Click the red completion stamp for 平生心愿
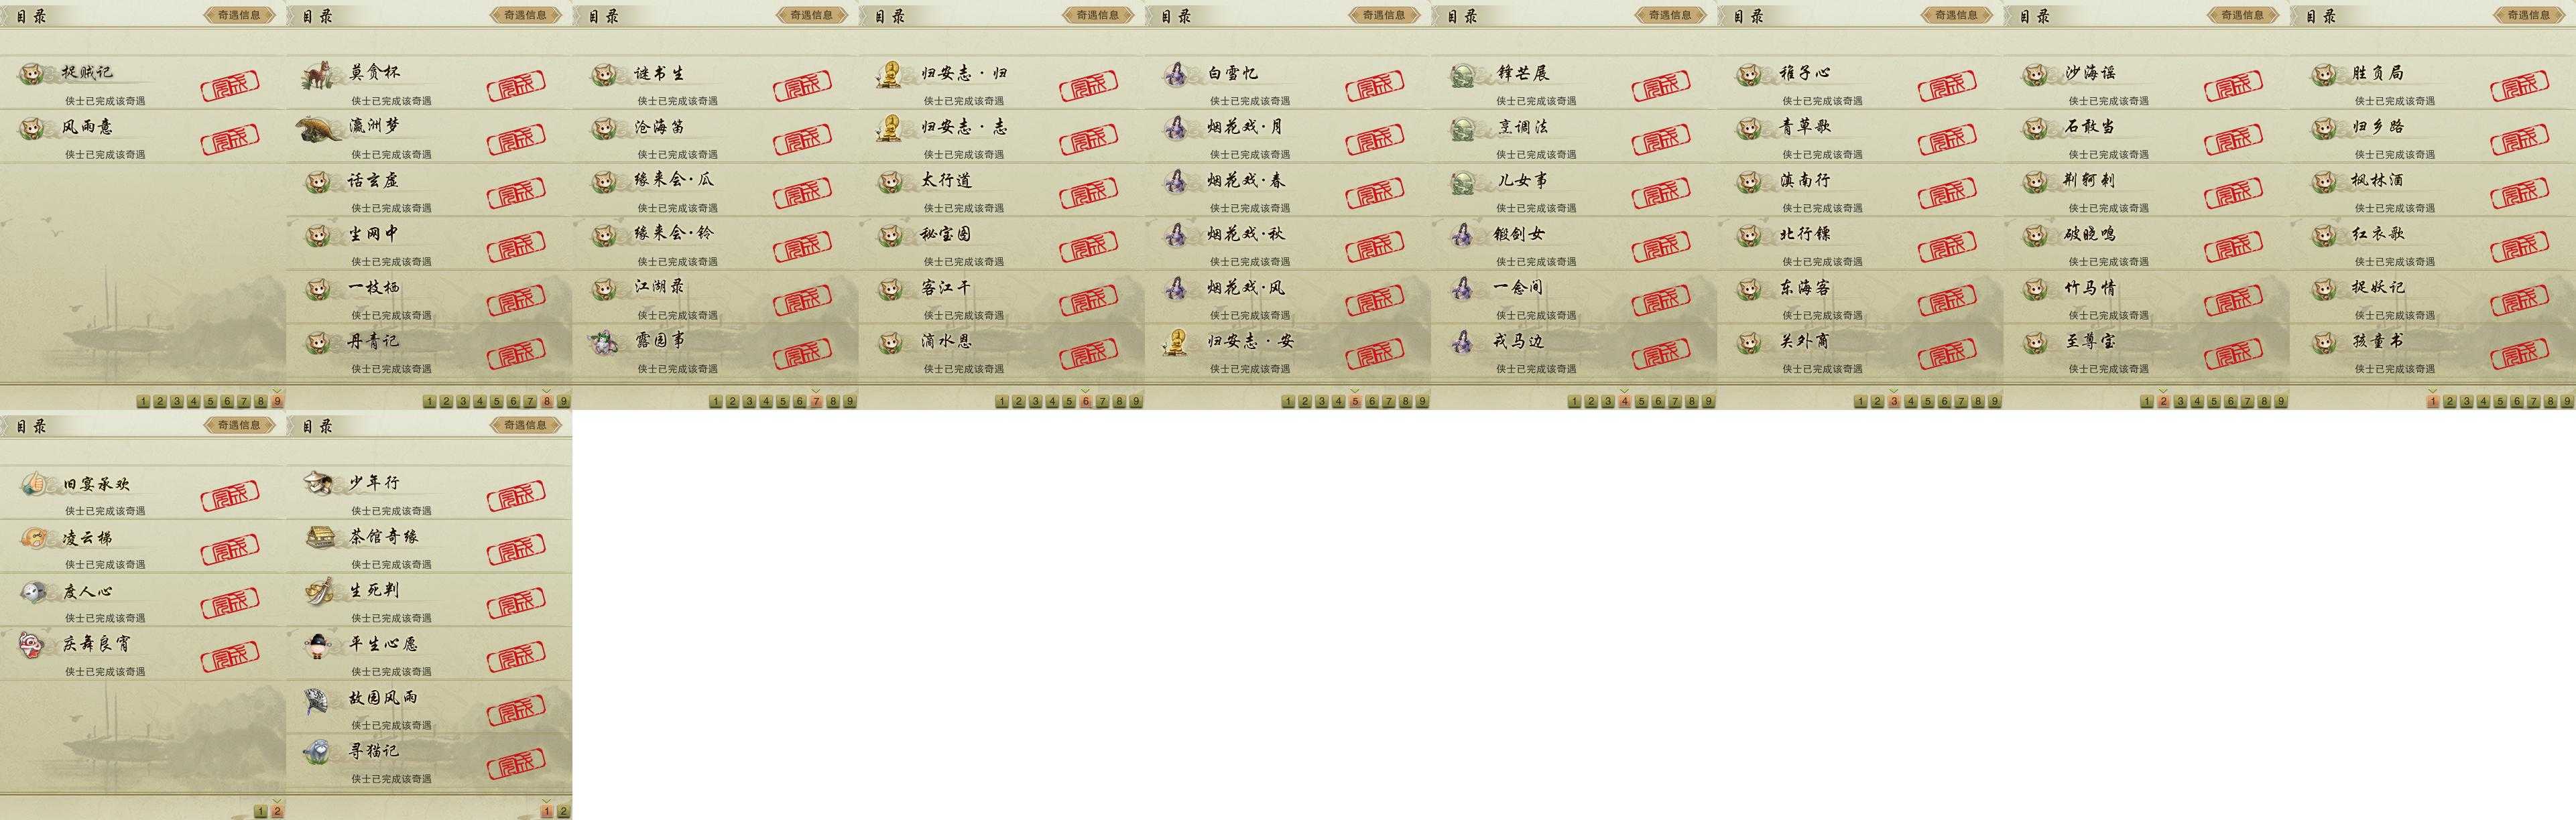This screenshot has height=820, width=2576. (517, 656)
